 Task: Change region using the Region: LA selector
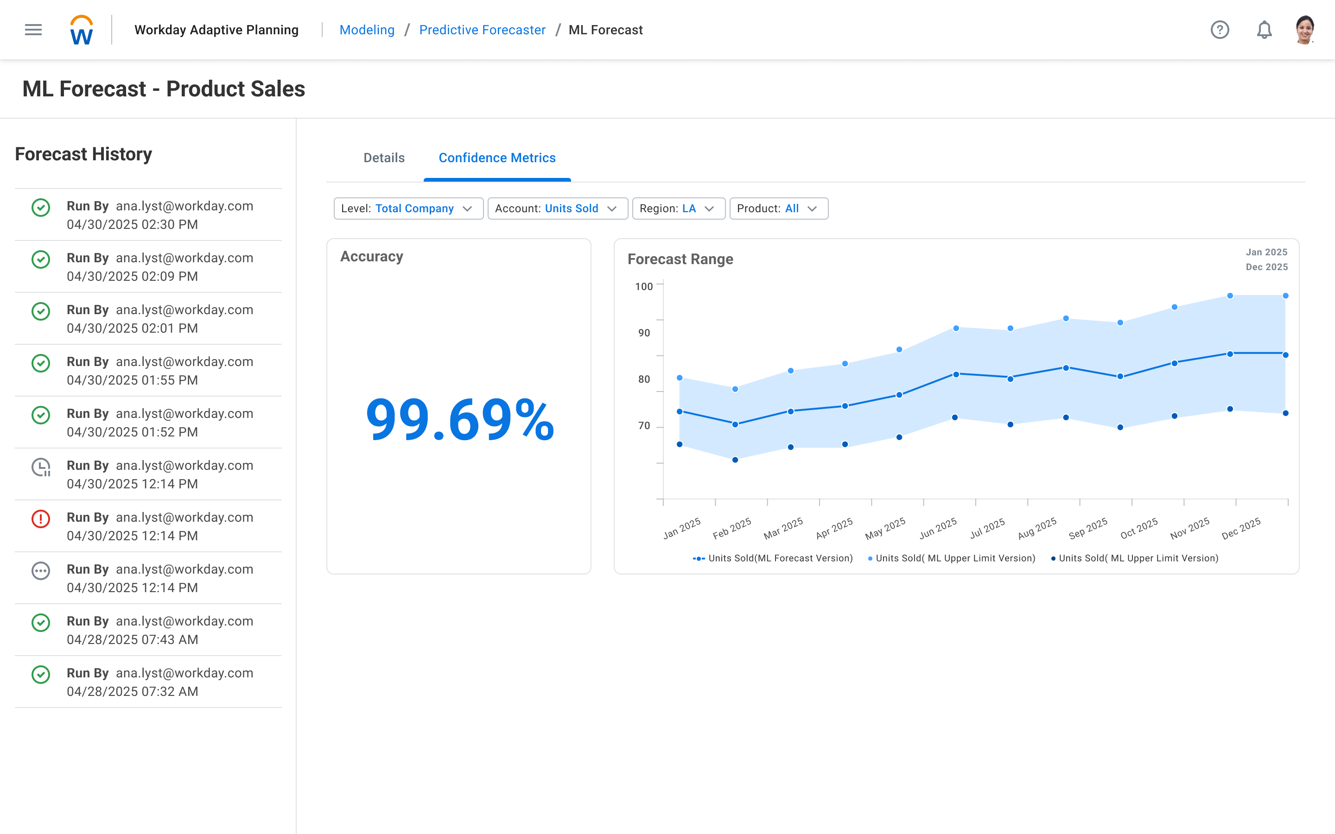pyautogui.click(x=678, y=208)
